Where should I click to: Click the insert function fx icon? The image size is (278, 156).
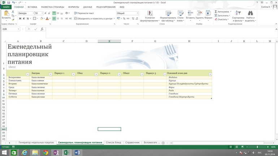coord(42,29)
